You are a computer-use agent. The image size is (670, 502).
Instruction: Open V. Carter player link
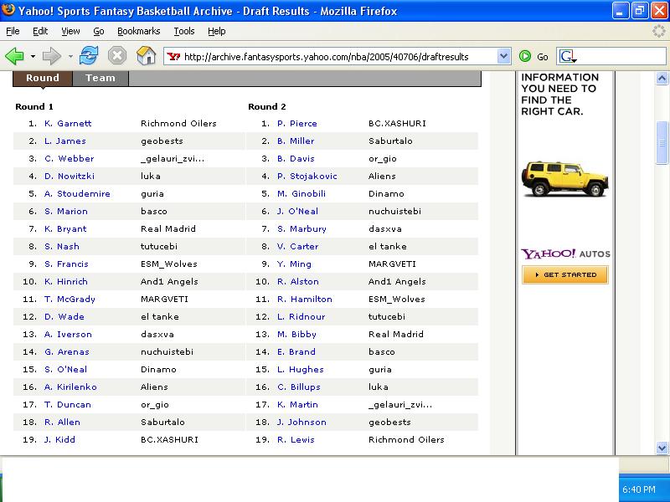298,246
